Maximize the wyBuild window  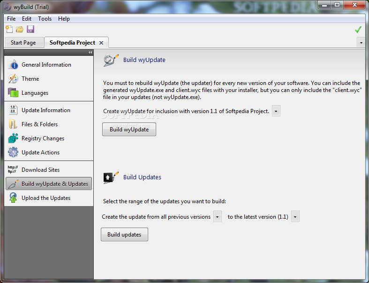pos(337,5)
